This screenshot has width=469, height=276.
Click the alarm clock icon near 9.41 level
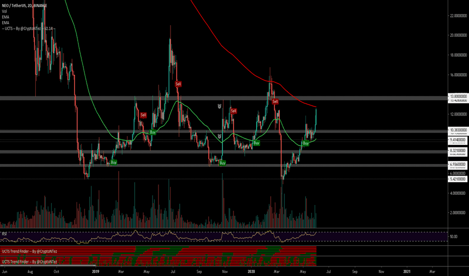[x=219, y=136]
